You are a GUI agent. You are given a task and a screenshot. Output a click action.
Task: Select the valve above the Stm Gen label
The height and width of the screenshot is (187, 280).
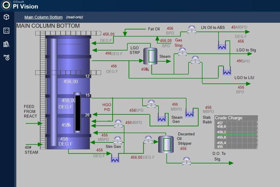click(118, 140)
